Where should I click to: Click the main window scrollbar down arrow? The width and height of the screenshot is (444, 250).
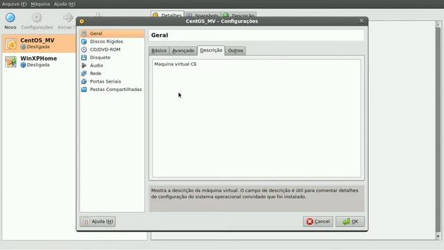point(438,236)
